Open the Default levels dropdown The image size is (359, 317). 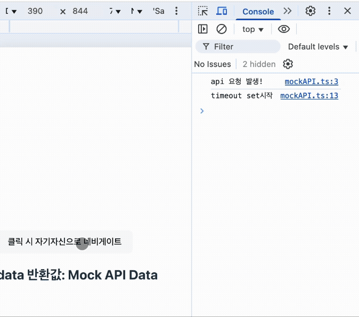pyautogui.click(x=318, y=47)
